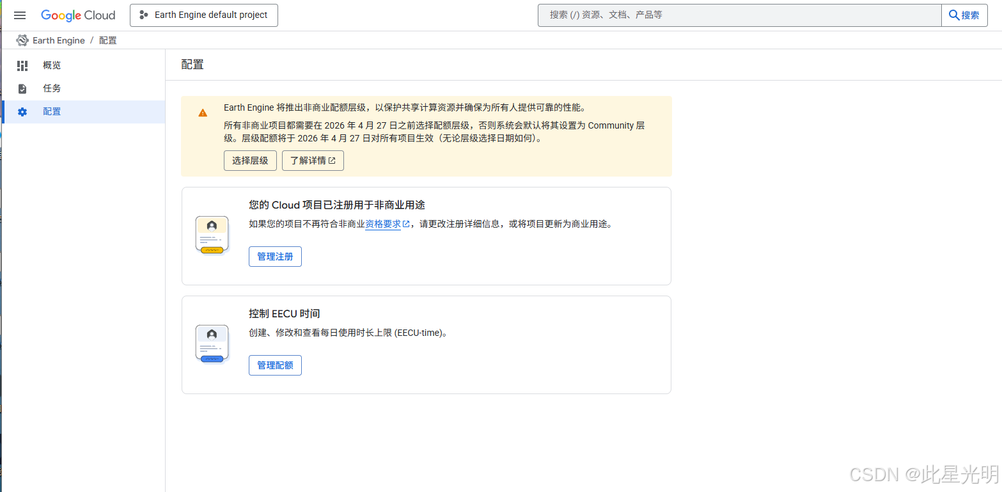Screen dimensions: 1002x492
Task: Open the navigation hamburger menu
Action: point(19,15)
